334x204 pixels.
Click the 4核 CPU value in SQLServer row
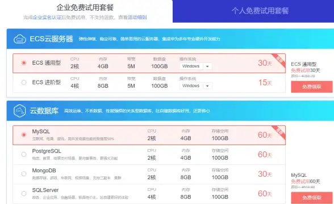click(x=152, y=197)
